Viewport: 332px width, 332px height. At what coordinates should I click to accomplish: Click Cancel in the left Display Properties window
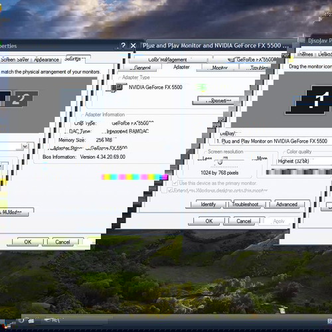click(x=62, y=242)
